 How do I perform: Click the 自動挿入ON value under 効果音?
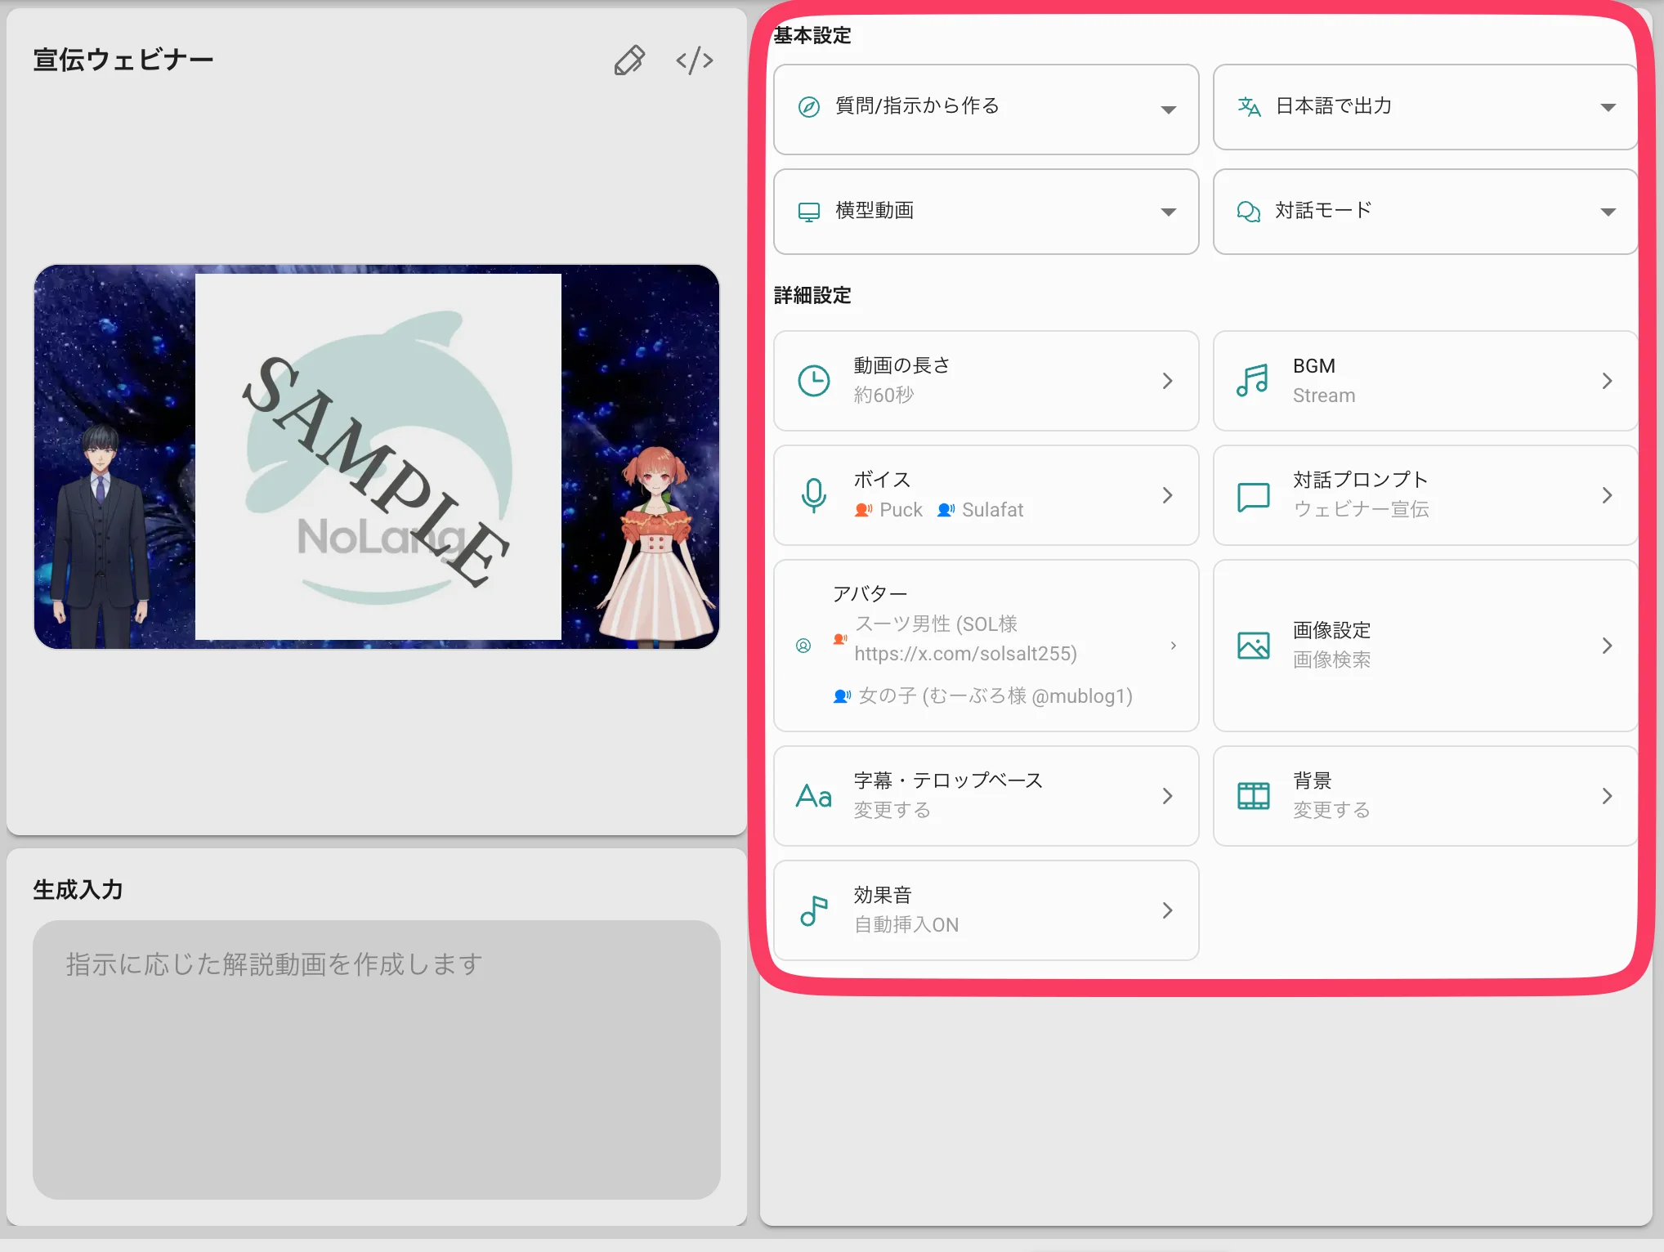(x=906, y=925)
